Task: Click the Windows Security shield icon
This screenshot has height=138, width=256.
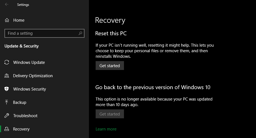Action: [7, 89]
